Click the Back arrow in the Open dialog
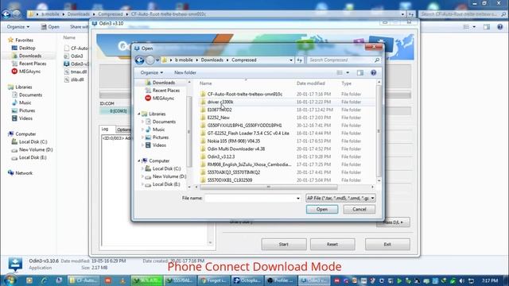Viewport: 509px width, 286px height. tap(140, 60)
